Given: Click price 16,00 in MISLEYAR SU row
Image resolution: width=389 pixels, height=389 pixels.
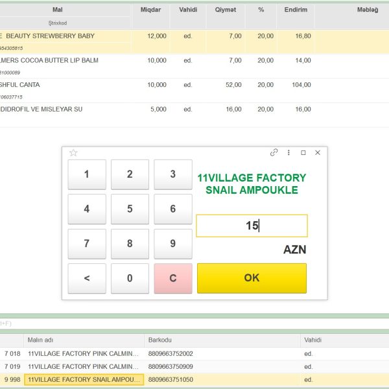Looking at the screenshot, I should coord(233,109).
